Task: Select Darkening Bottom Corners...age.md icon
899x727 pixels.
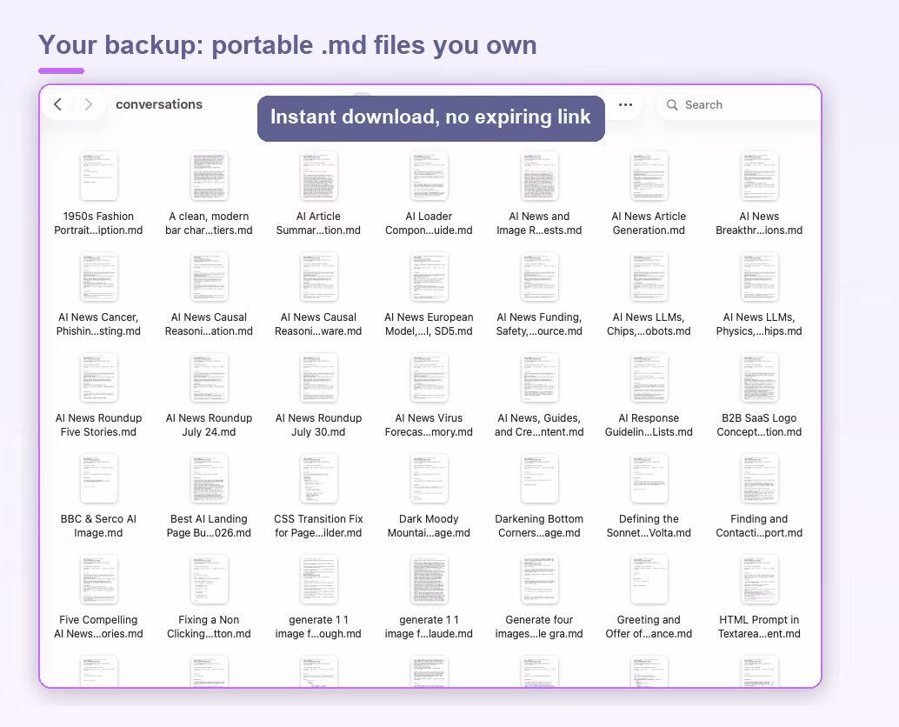Action: tap(539, 479)
